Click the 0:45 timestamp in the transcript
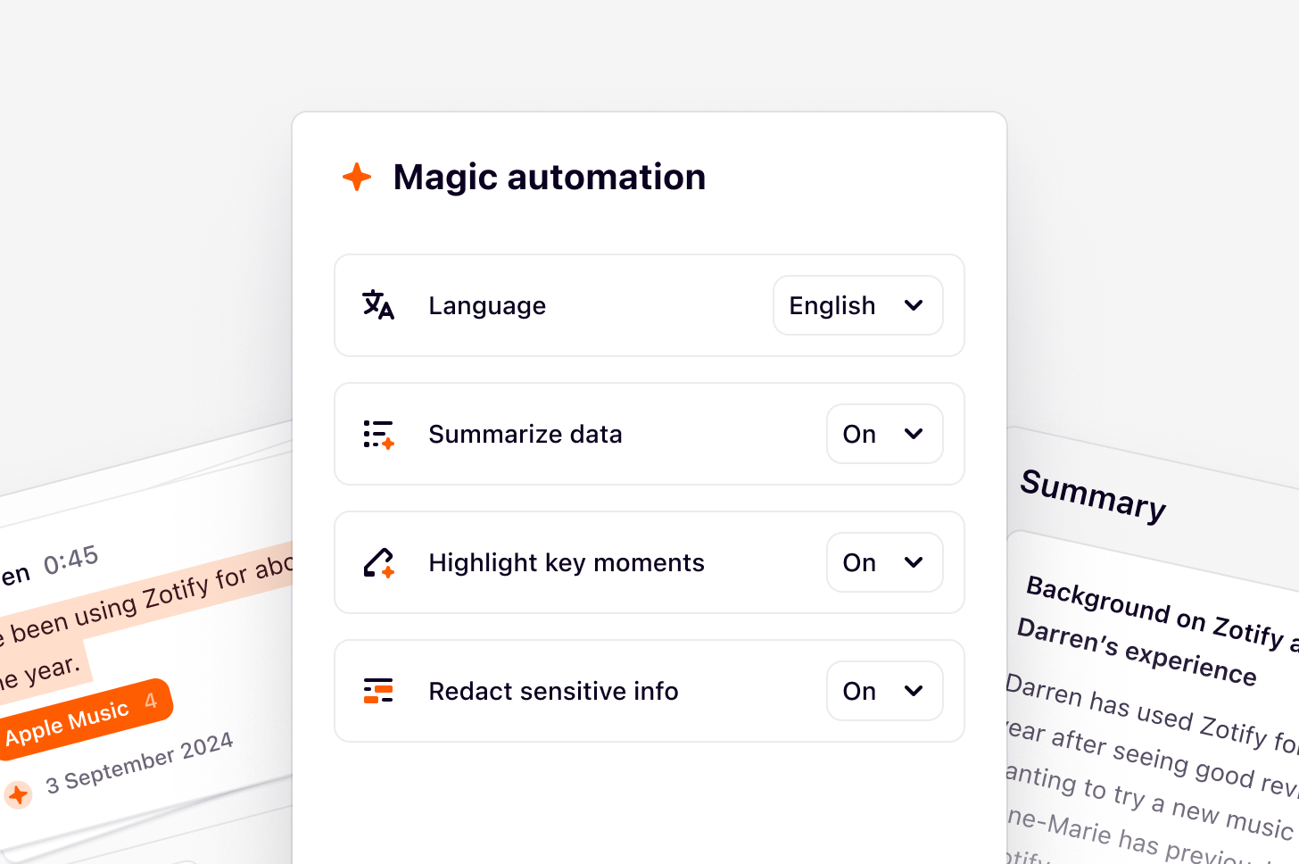 tap(71, 561)
